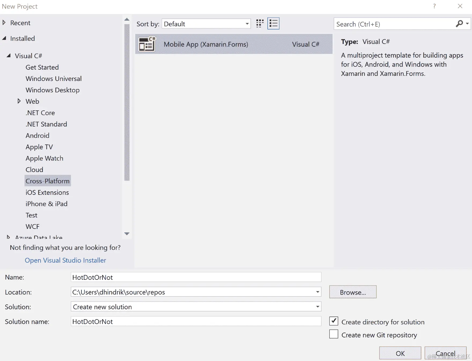Select the .NET Core category

(40, 113)
